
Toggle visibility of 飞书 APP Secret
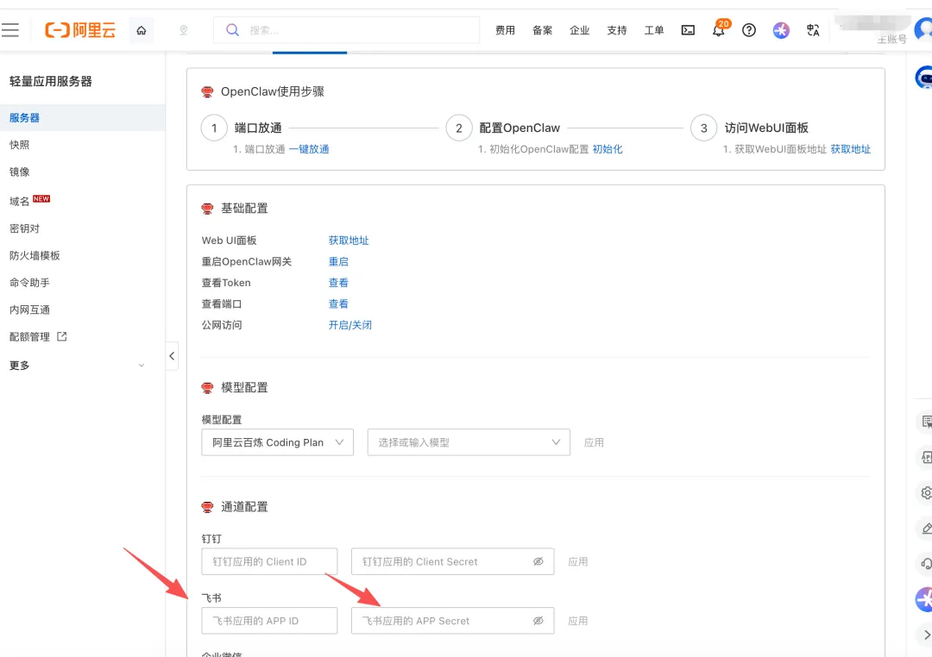point(538,620)
